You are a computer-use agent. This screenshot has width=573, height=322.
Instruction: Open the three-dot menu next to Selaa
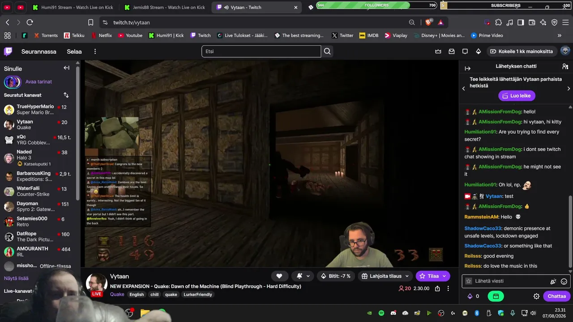(x=95, y=51)
